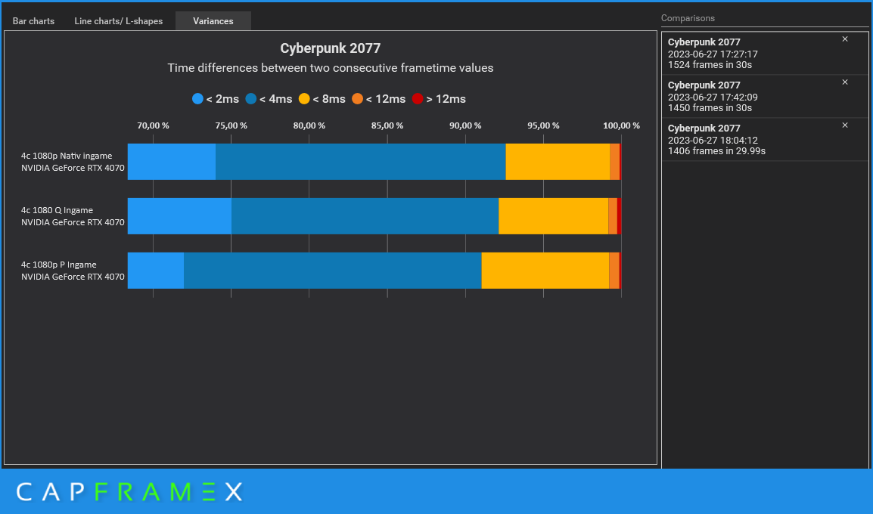The image size is (873, 514).
Task: Select the 1524 frames in 30s record
Action: [x=764, y=54]
